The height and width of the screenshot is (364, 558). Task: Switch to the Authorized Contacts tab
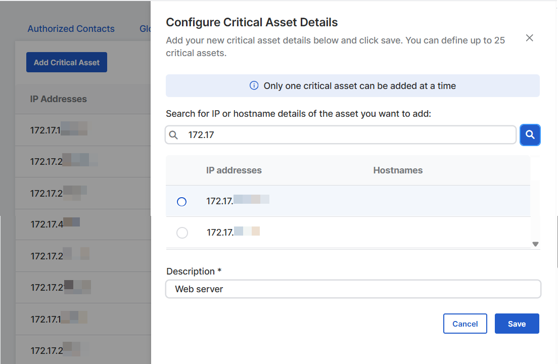(71, 29)
